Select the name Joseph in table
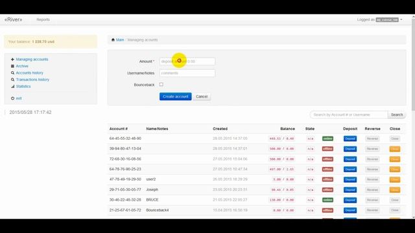This screenshot has height=233, width=415. point(152,190)
